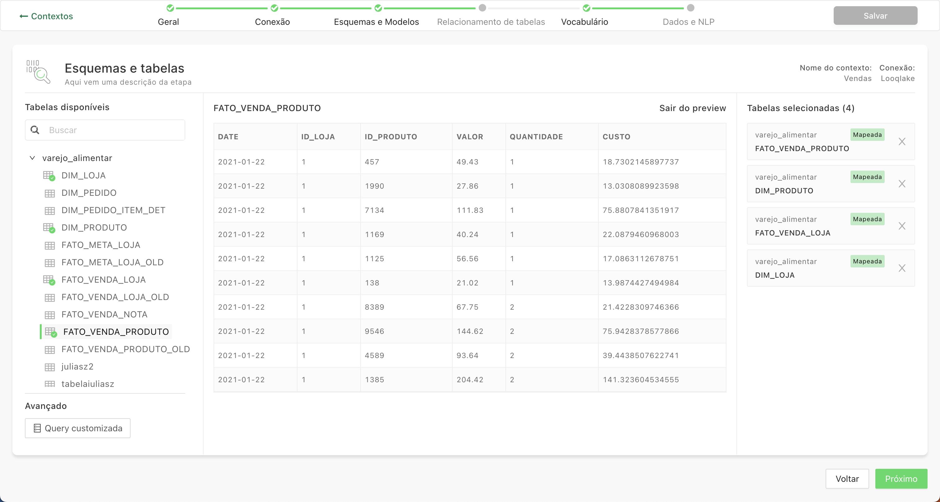This screenshot has height=502, width=940.
Task: Remove FATO_VENDA_PRODUTO from selected tables
Action: point(902,142)
